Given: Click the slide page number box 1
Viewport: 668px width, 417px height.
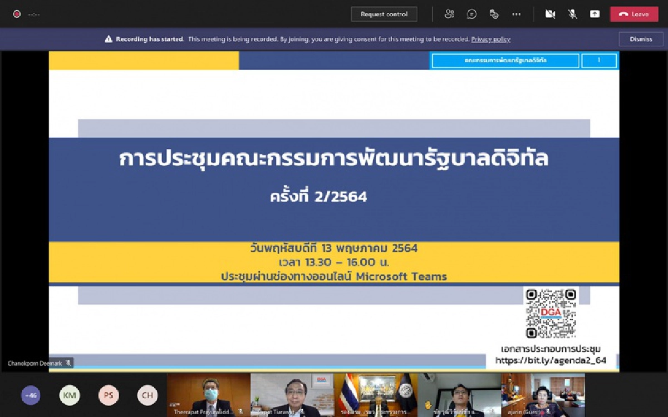Looking at the screenshot, I should pos(599,60).
